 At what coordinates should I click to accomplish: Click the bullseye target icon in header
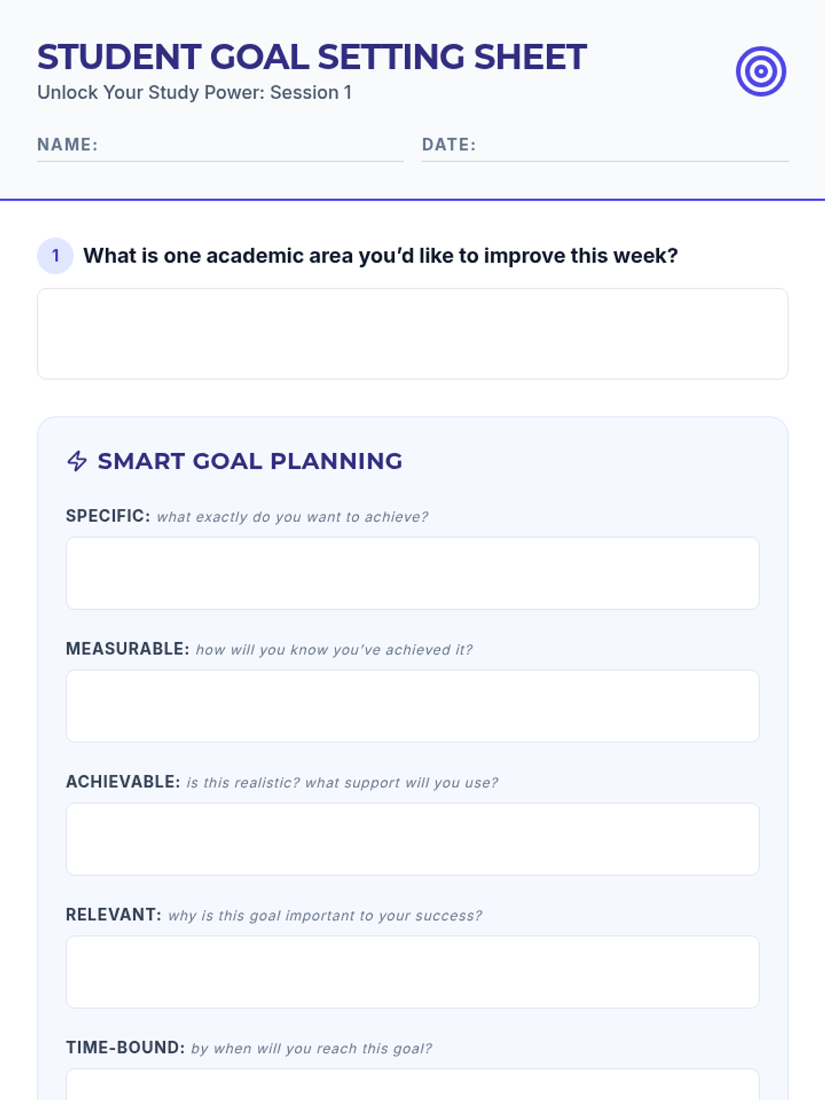point(760,71)
